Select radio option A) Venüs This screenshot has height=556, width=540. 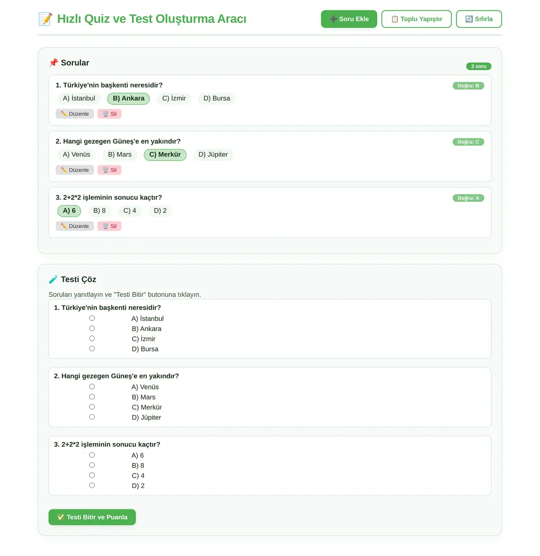pos(92,387)
